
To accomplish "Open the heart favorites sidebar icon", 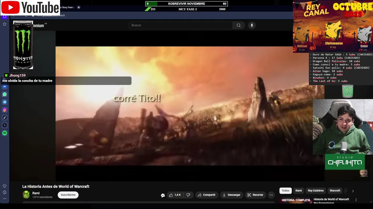I will pos(5,186).
